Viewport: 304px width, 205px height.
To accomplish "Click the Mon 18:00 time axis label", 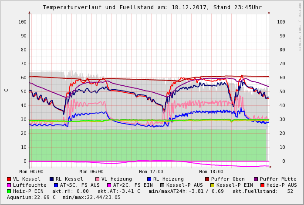I will [x=211, y=171].
